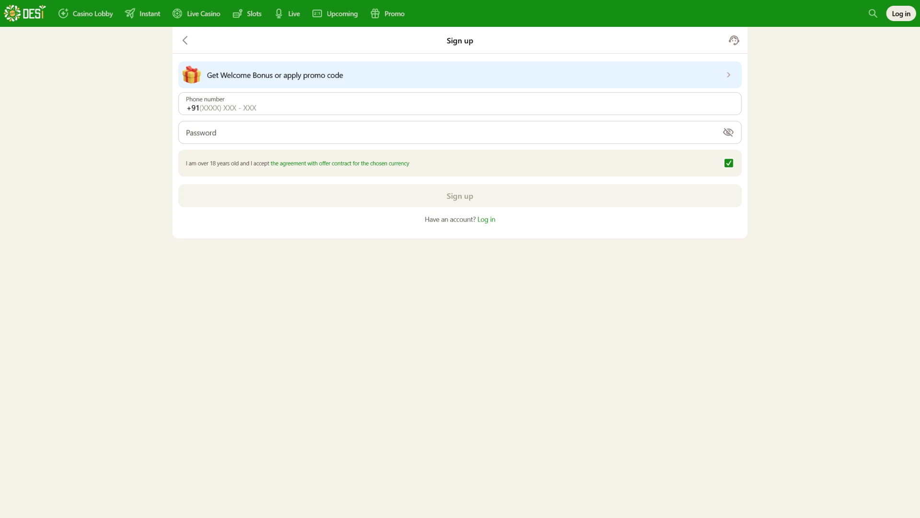Click the Slots machine icon
The width and height of the screenshot is (920, 518).
(237, 13)
